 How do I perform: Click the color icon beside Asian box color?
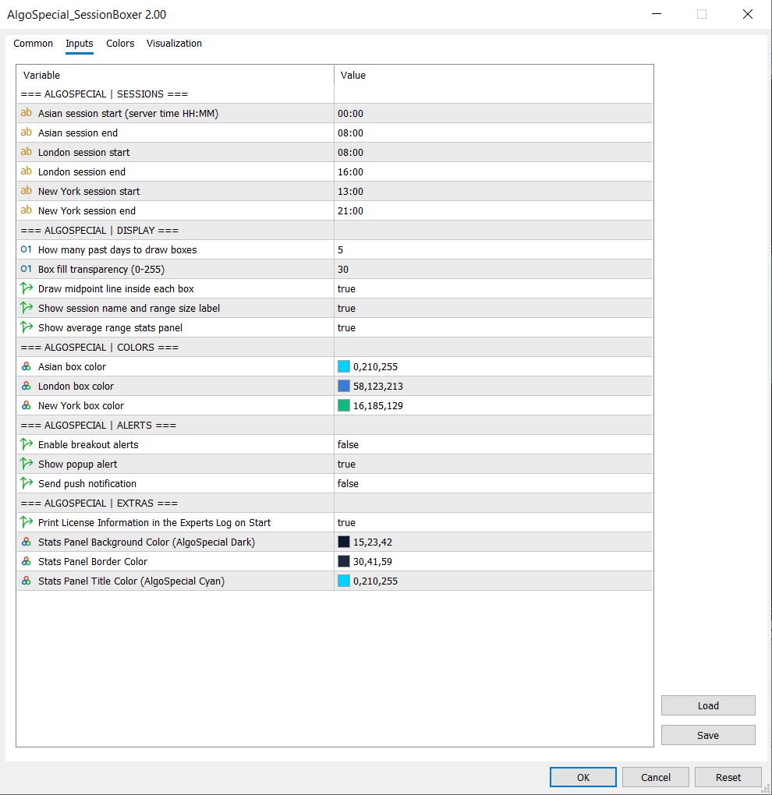(x=26, y=366)
